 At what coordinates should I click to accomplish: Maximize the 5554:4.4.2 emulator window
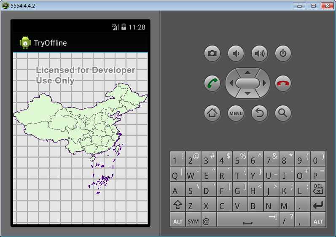click(x=313, y=5)
